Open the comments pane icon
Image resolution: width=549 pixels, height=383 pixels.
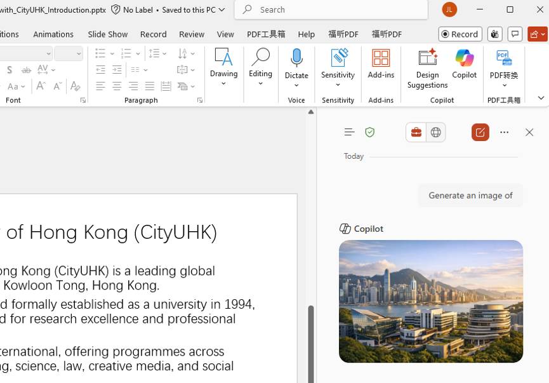(515, 34)
